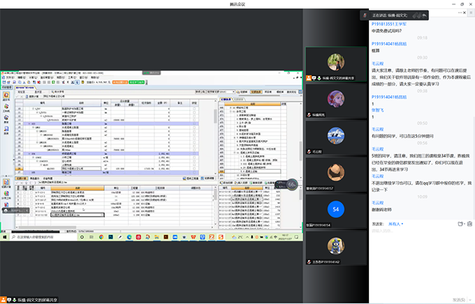Click the pop-out arrow icon at chat top-right

[x=424, y=15]
